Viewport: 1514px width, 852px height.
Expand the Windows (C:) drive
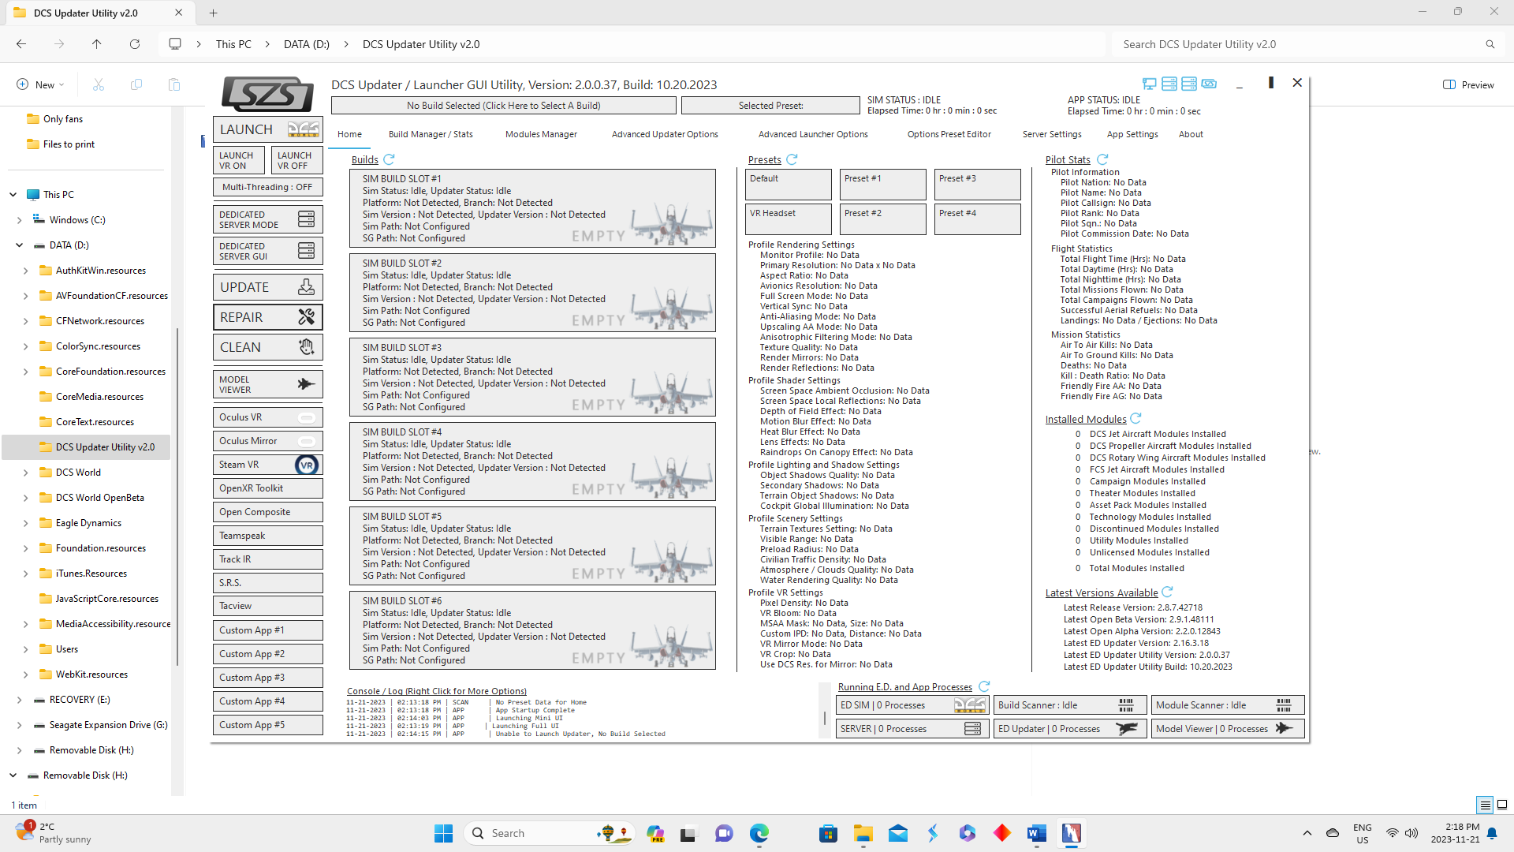[x=20, y=220]
